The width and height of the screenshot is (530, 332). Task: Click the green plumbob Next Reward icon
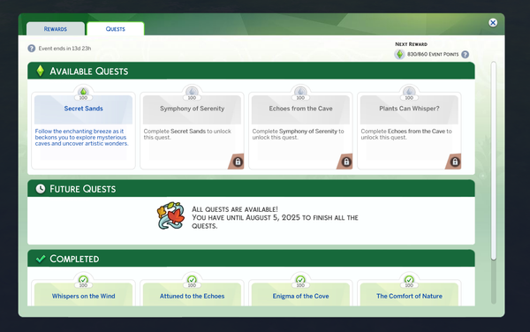pyautogui.click(x=399, y=54)
